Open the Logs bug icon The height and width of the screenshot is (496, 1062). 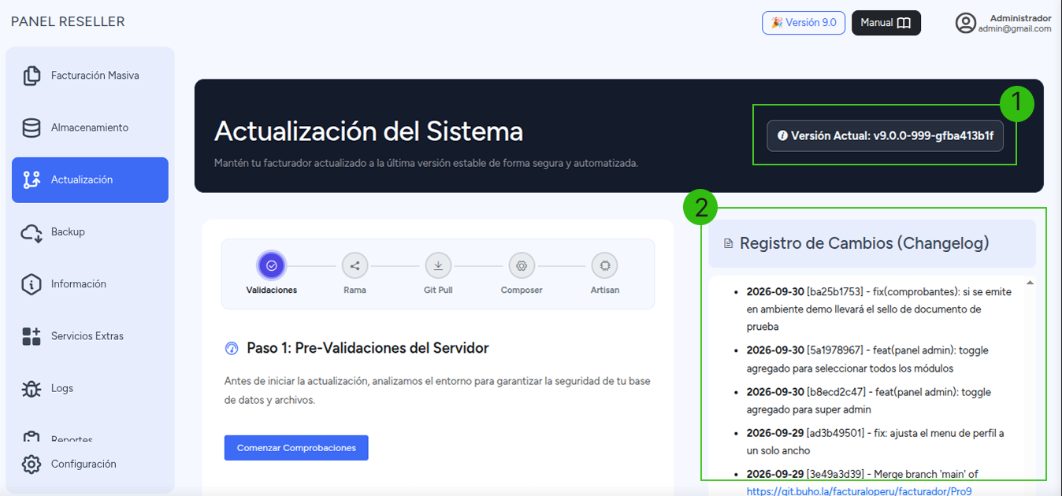(x=32, y=388)
